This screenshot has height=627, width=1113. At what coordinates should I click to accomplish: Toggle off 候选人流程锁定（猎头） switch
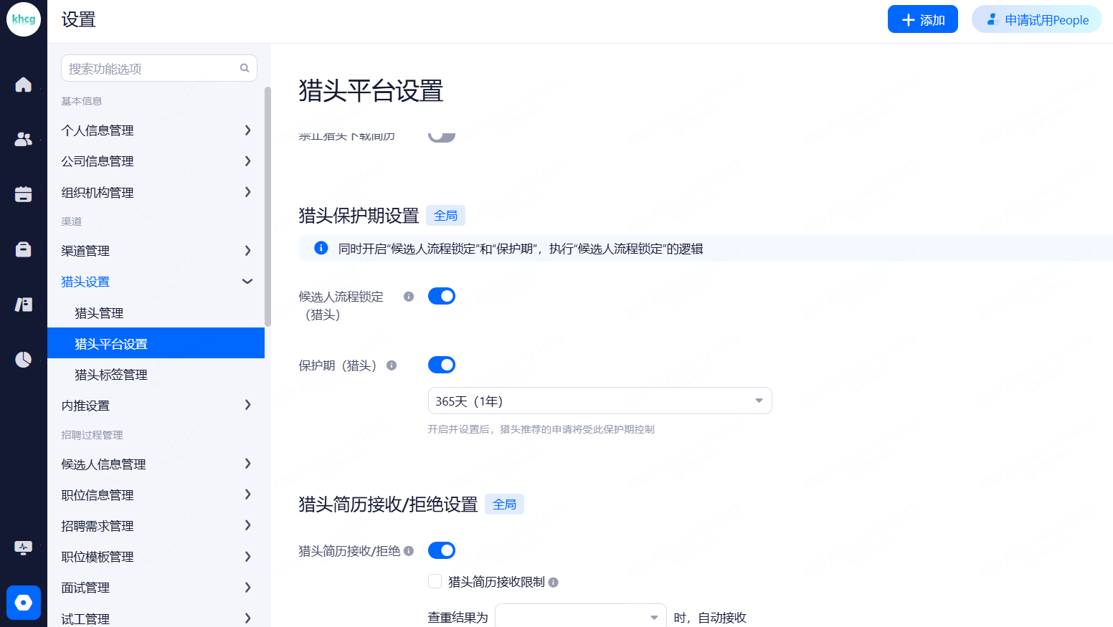point(442,296)
